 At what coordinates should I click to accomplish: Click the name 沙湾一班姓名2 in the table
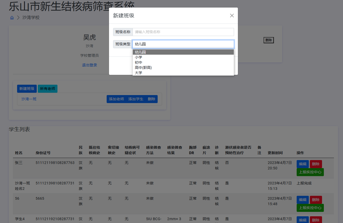(x=23, y=186)
